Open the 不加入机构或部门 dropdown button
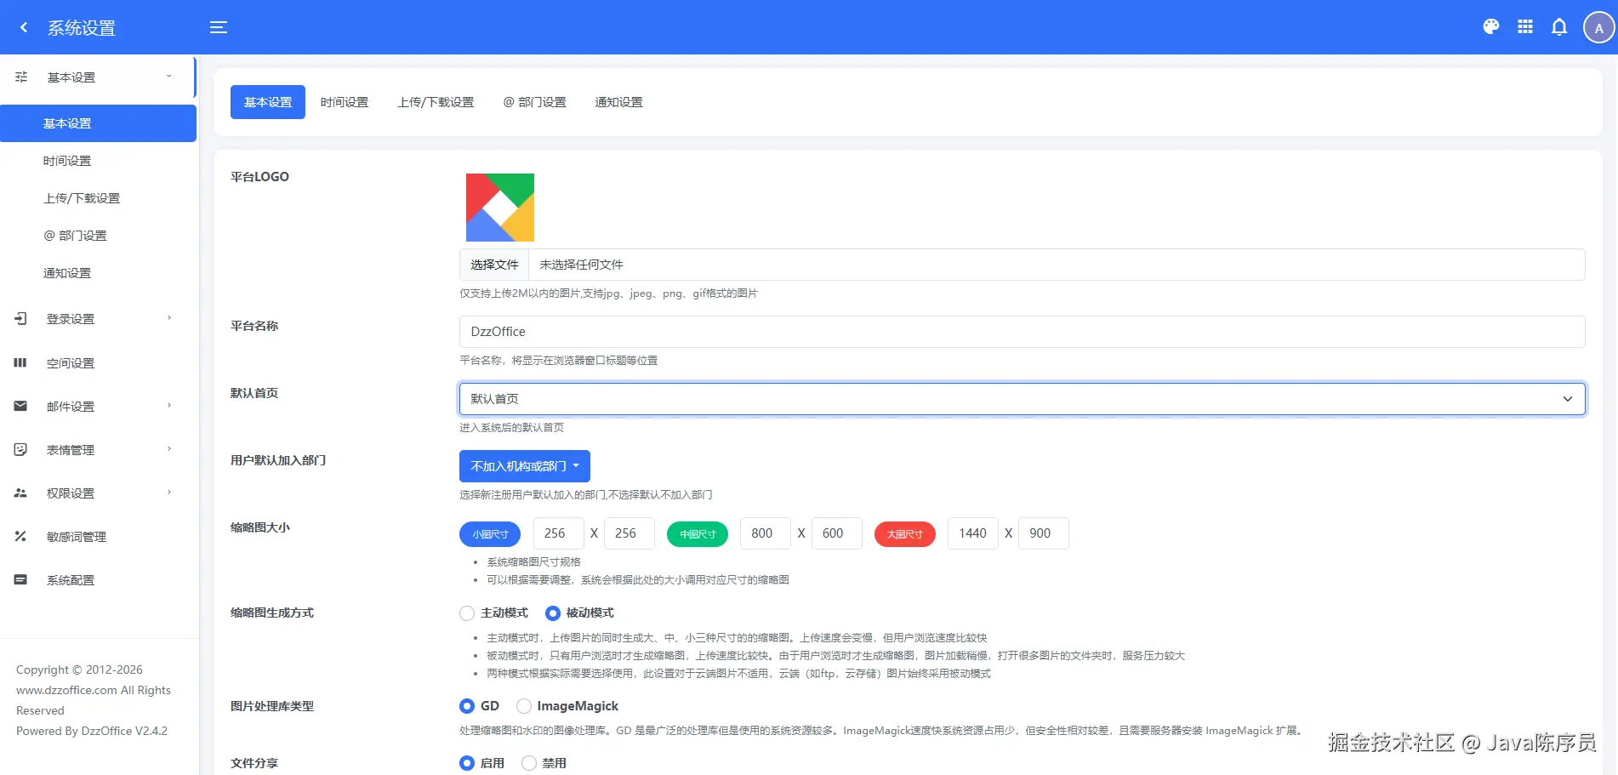This screenshot has width=1618, height=775. [x=525, y=466]
